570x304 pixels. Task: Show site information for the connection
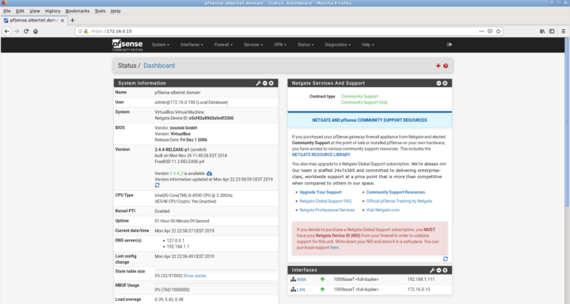coord(80,32)
